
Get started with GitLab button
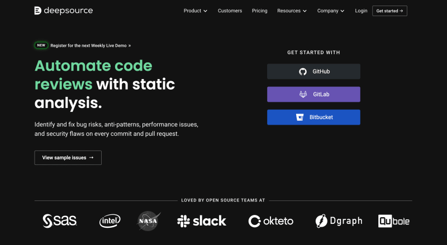[x=313, y=94]
